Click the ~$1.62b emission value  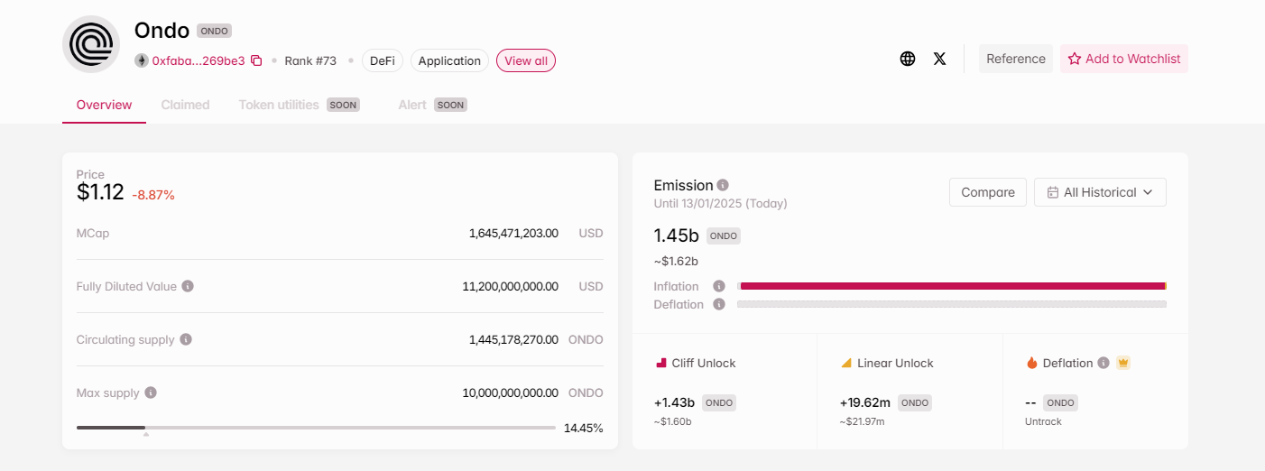[676, 262]
